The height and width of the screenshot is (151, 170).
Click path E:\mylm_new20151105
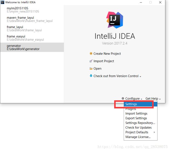pyautogui.click(x=23, y=12)
